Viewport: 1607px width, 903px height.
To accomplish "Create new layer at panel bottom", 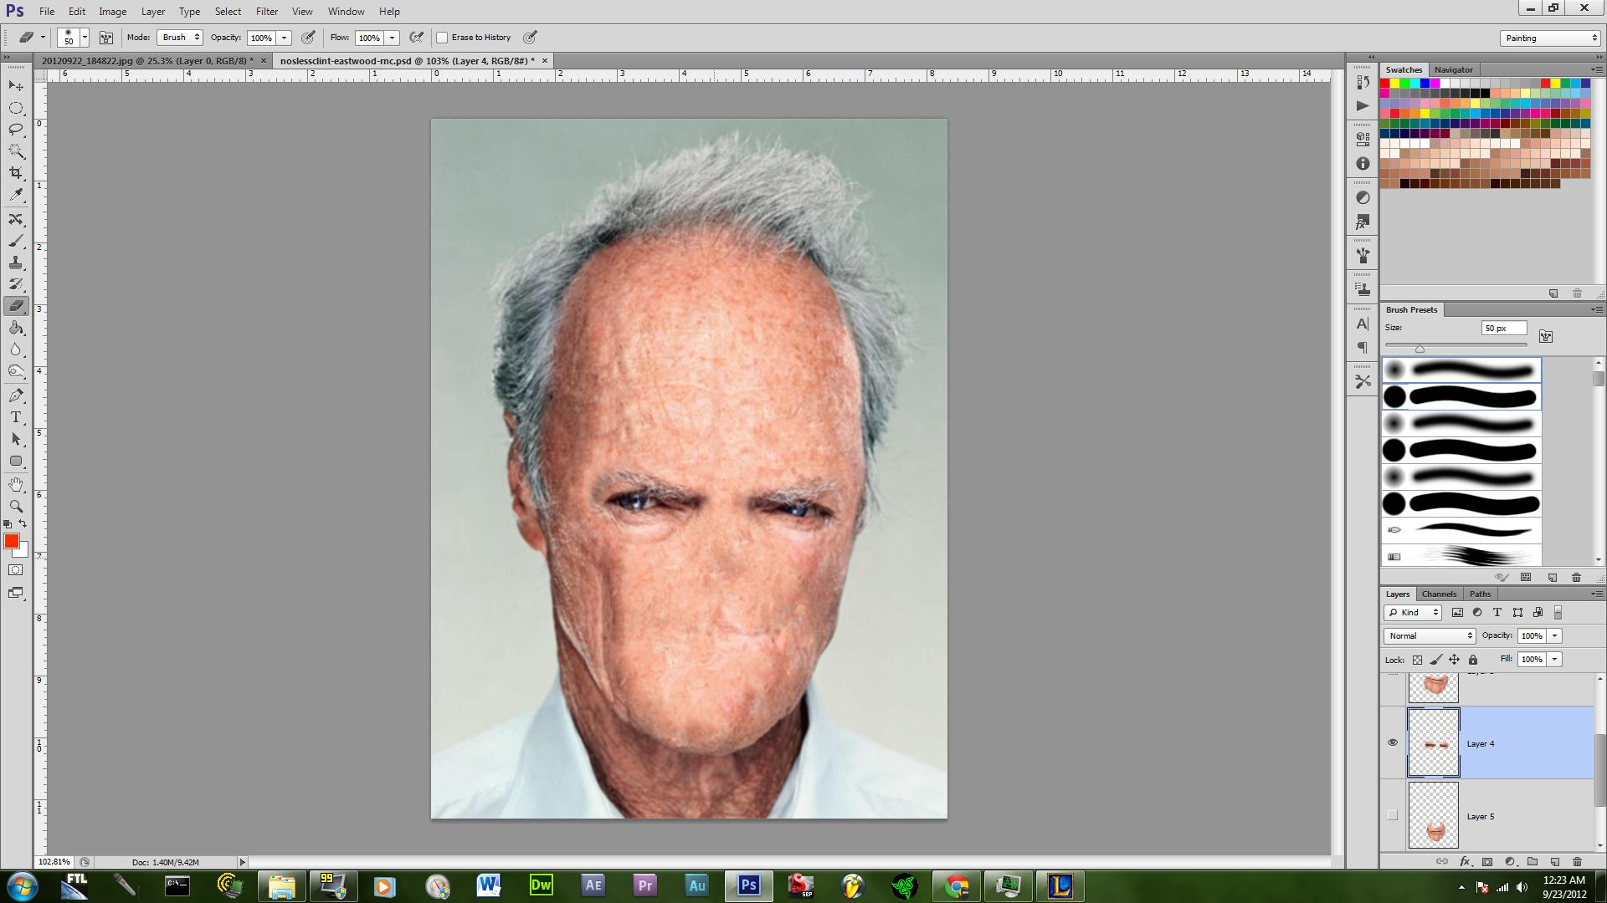I will pos(1555,861).
